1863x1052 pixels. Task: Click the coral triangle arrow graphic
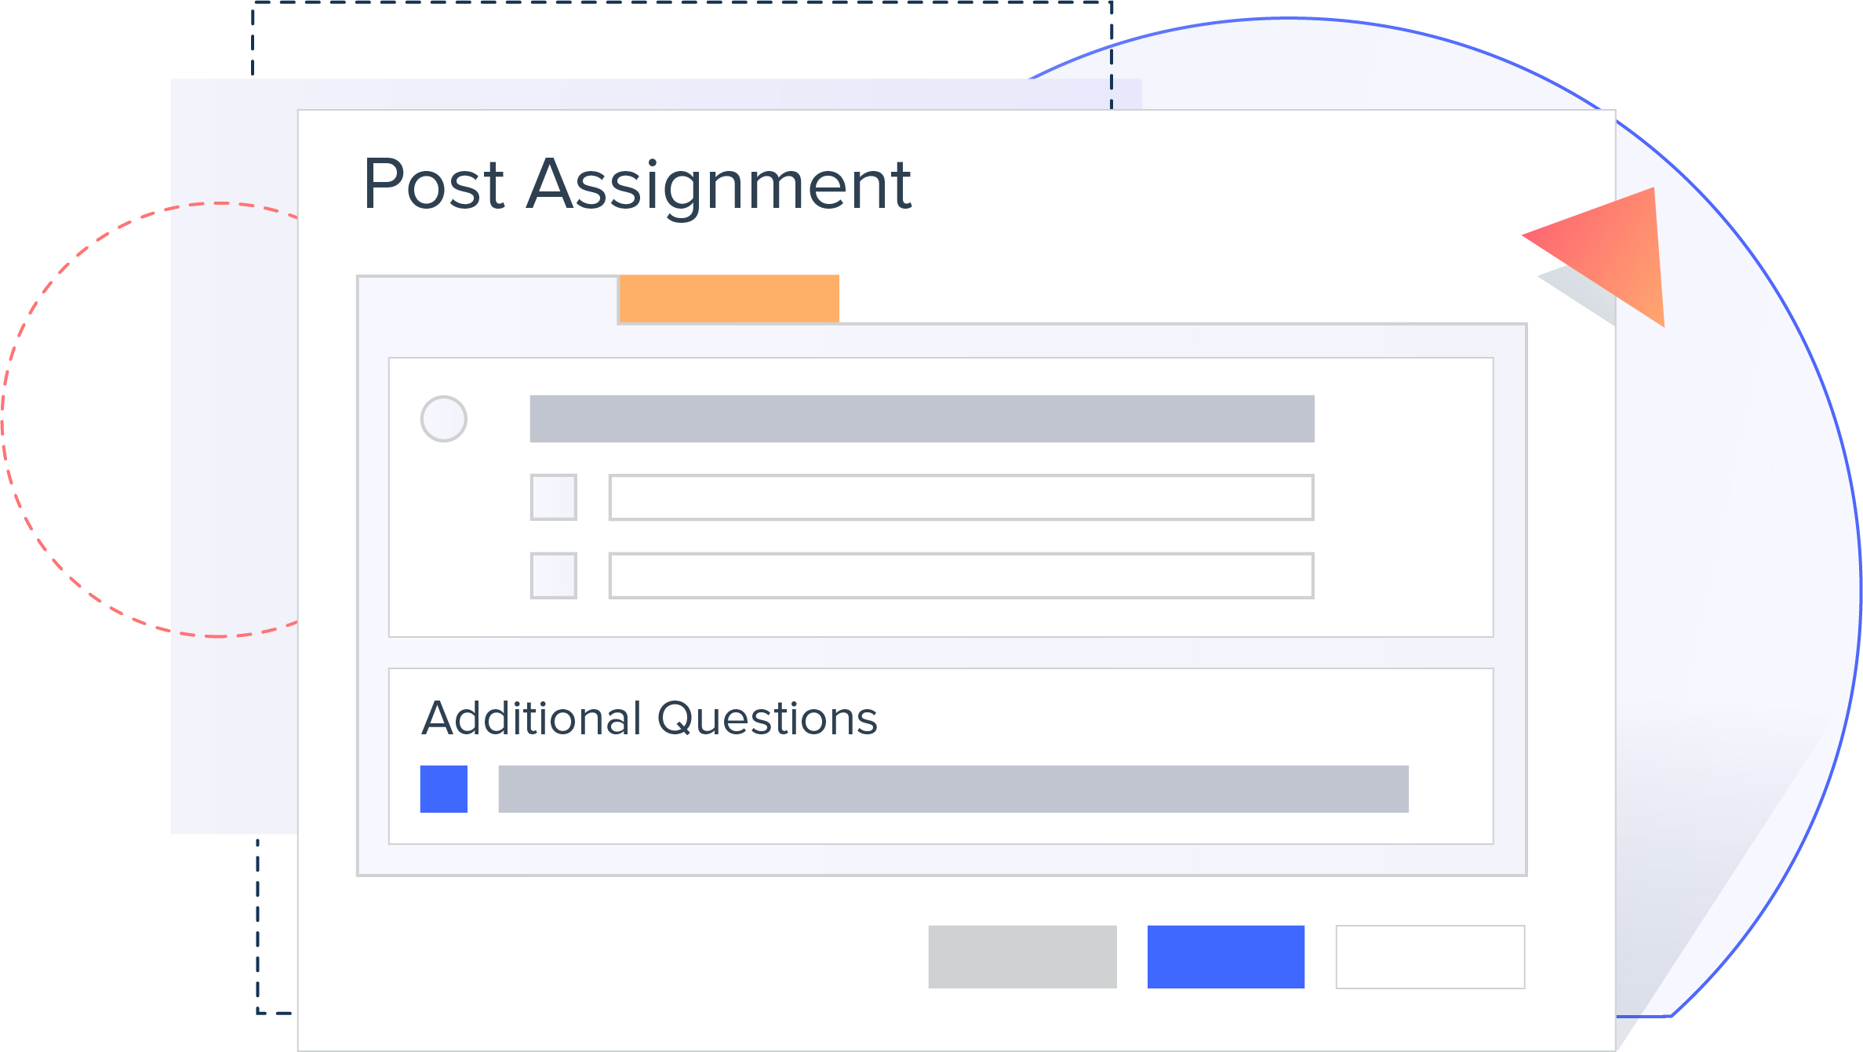pos(1617,251)
